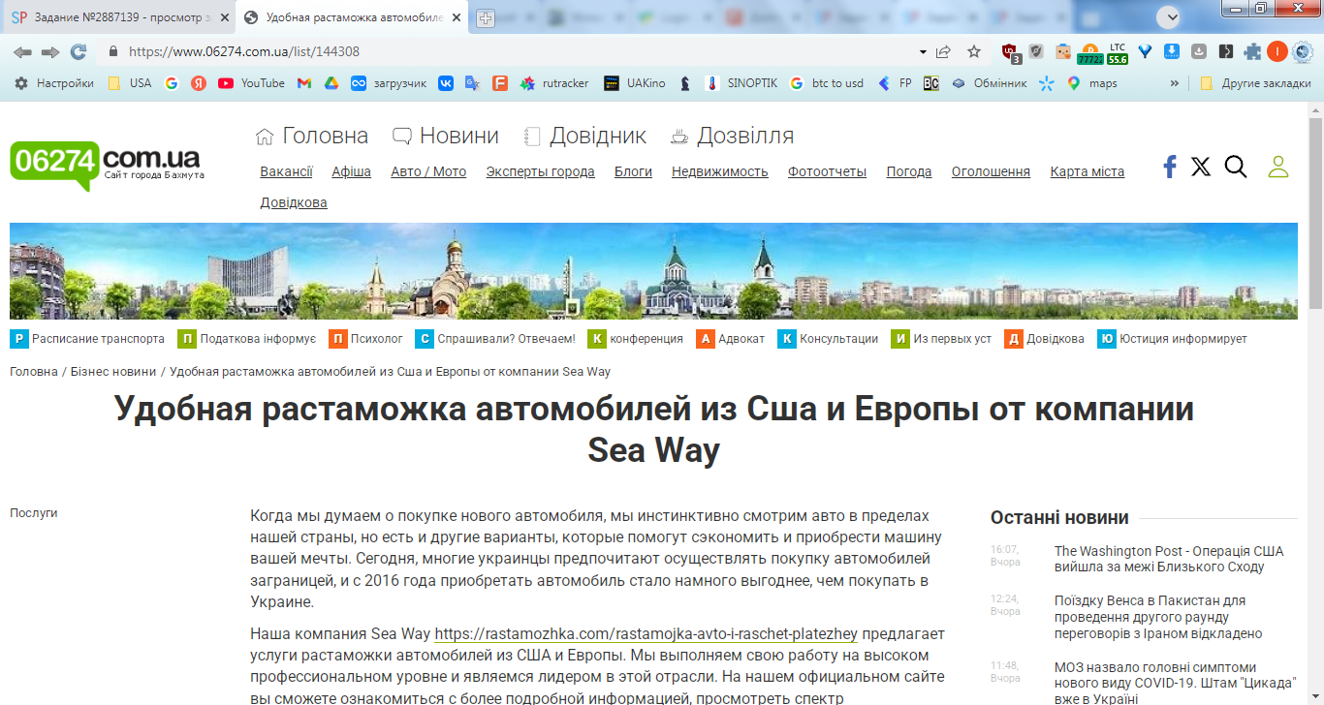Open the Афіша submenu link
This screenshot has height=705, width=1324.
tap(351, 171)
